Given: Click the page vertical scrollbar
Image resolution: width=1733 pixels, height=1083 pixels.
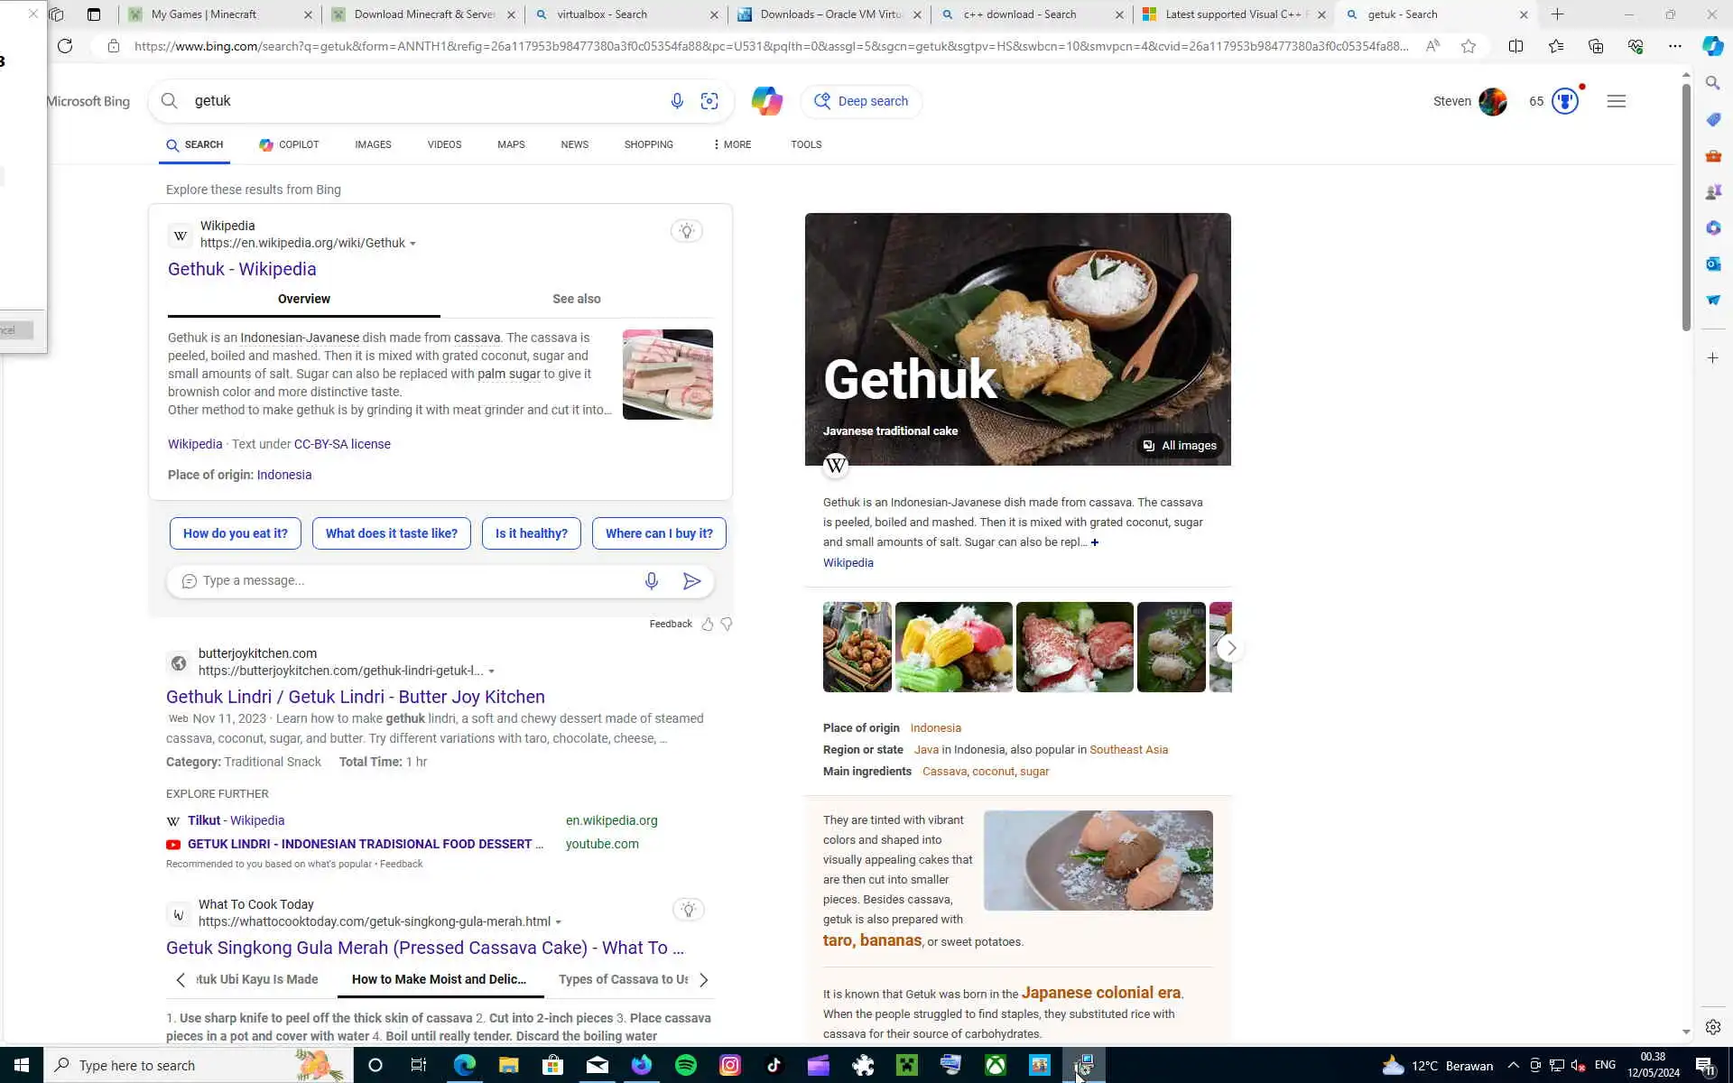Looking at the screenshot, I should click(1685, 208).
